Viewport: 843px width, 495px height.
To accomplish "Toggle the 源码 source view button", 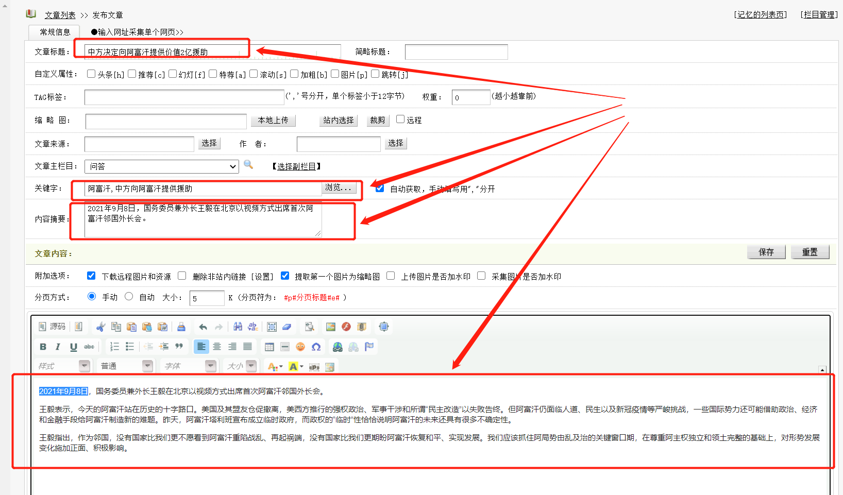I will [52, 327].
